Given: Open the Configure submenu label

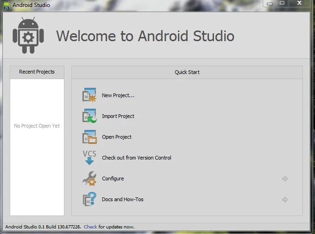Looking at the screenshot, I should [x=113, y=179].
